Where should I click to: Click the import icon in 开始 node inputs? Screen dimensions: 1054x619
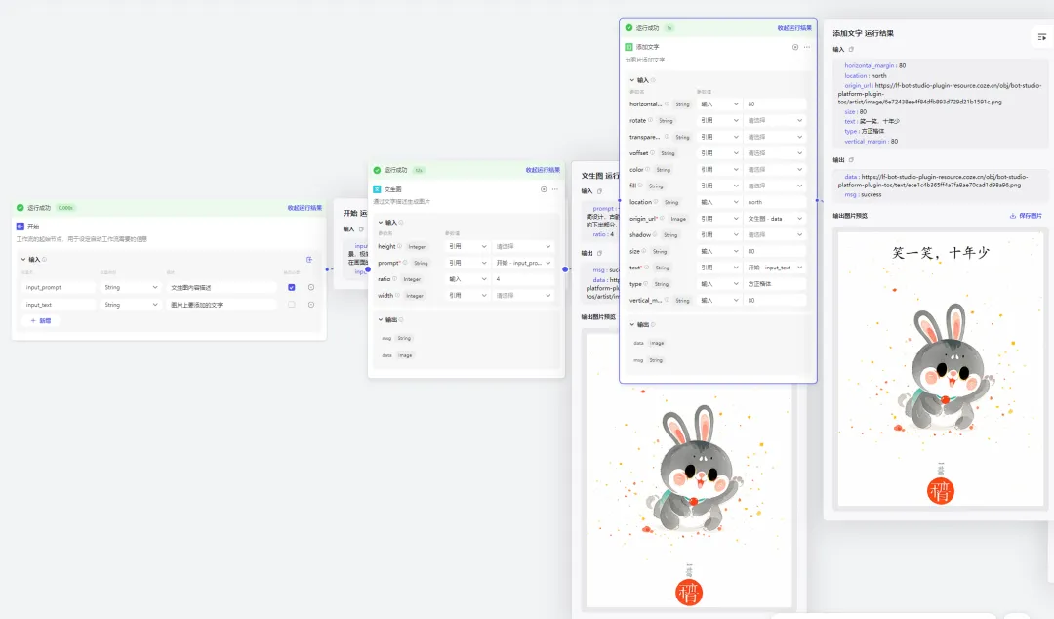click(309, 259)
